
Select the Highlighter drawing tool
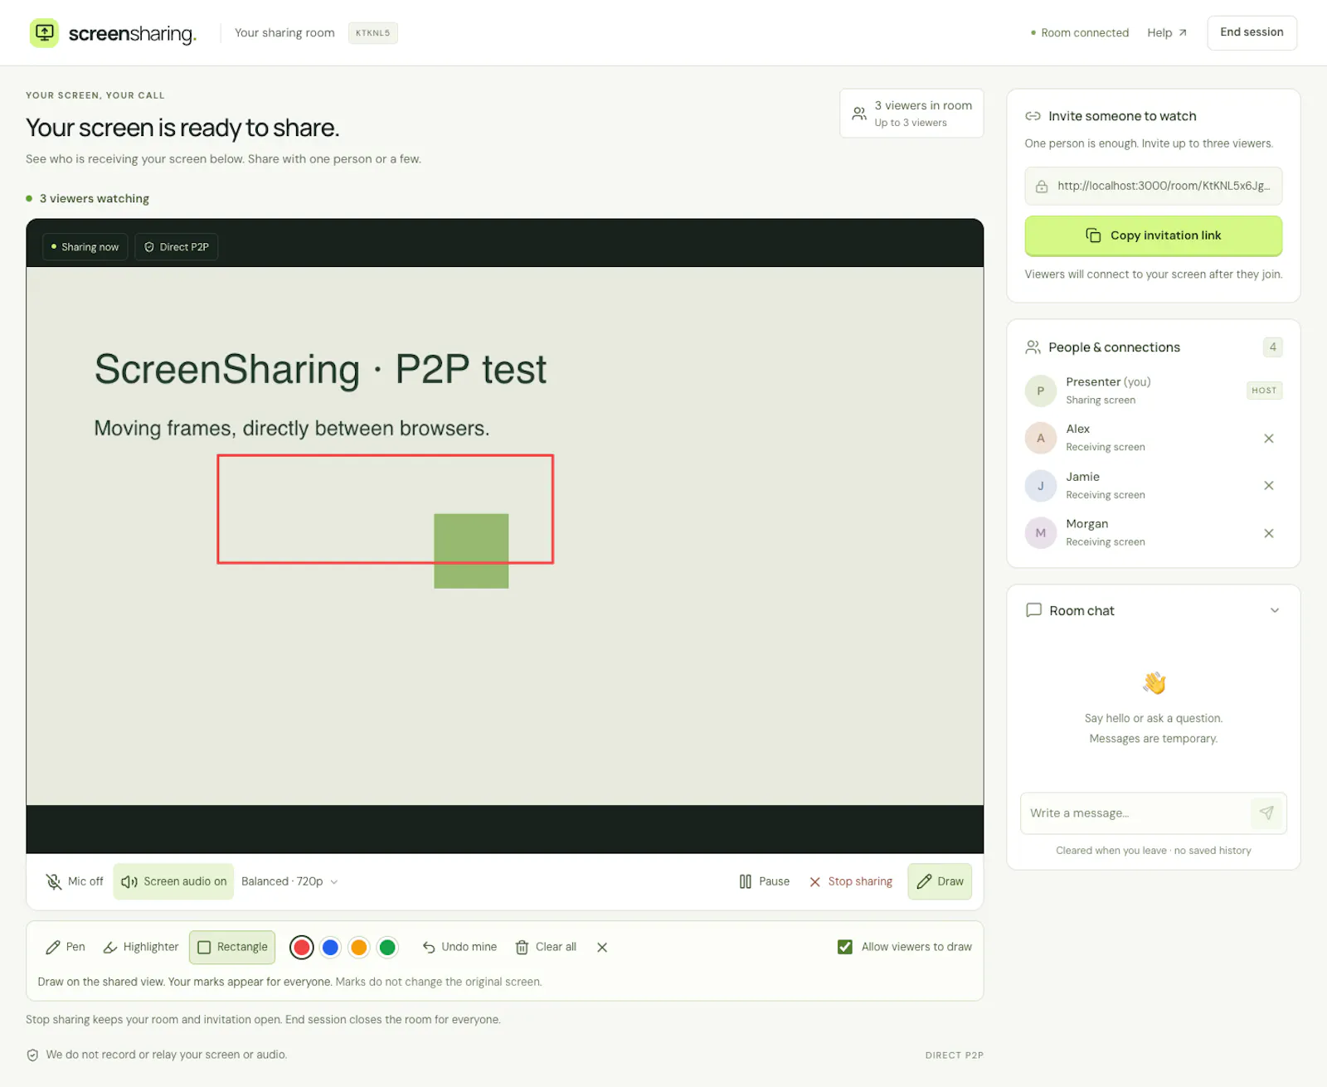pyautogui.click(x=141, y=947)
